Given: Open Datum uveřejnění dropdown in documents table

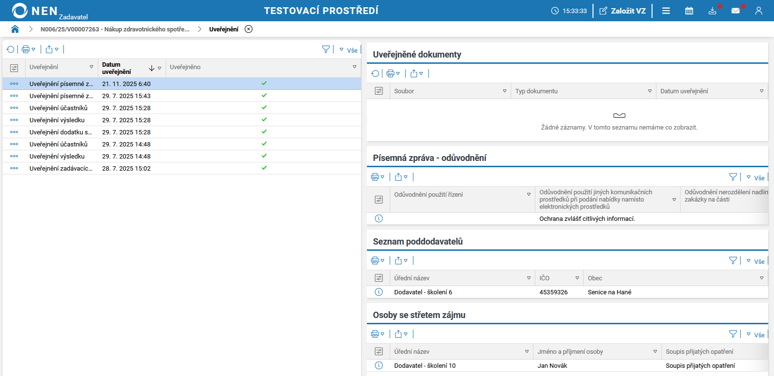Looking at the screenshot, I should coord(761,91).
